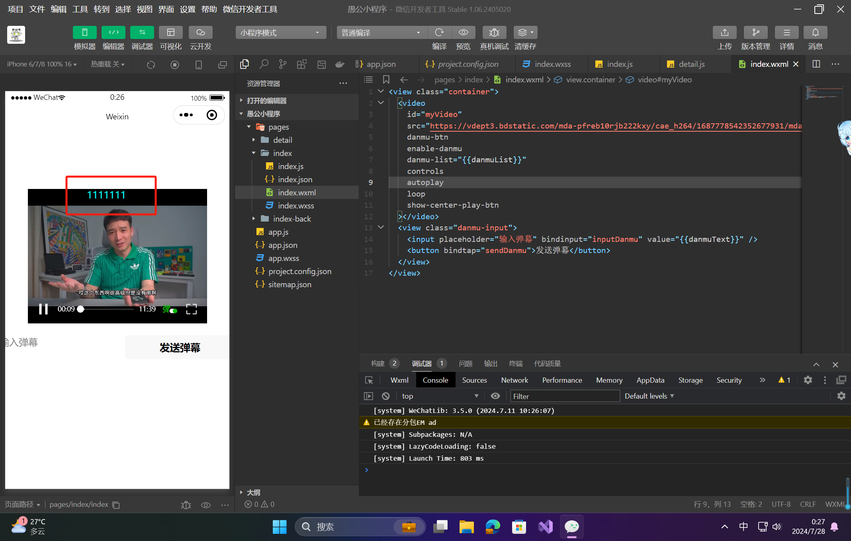
Task: Open the index.js editor tab
Action: 619,64
